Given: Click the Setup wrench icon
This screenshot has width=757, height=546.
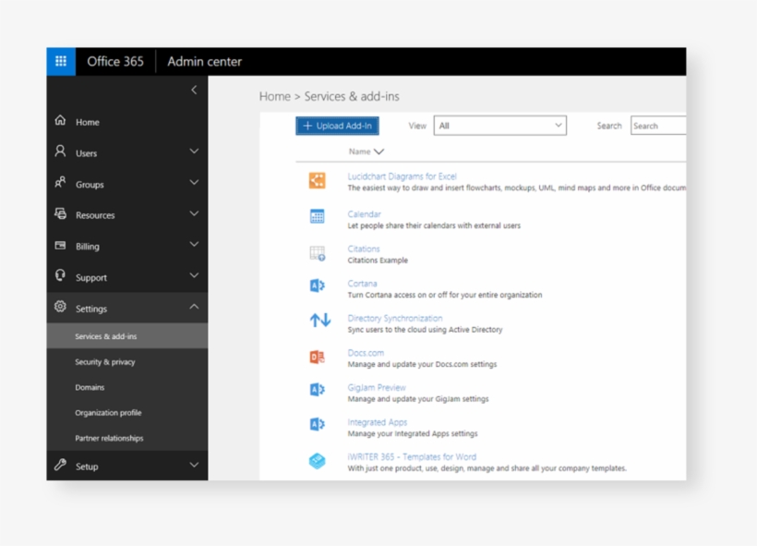Looking at the screenshot, I should pos(60,465).
